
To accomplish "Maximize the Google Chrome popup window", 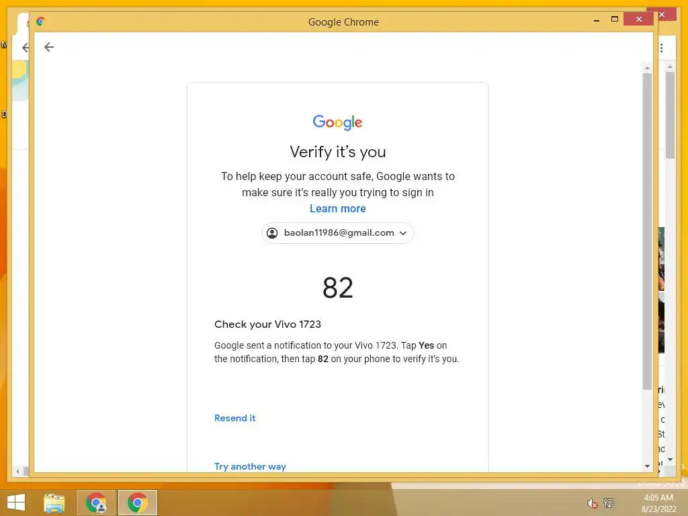I will pos(615,19).
